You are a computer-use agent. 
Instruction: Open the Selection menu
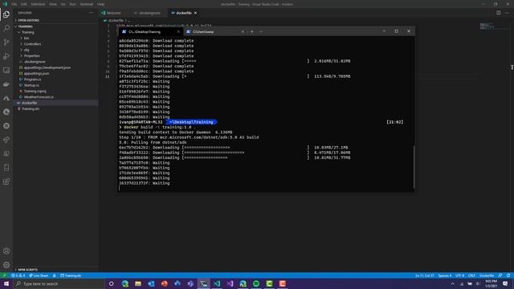click(38, 4)
